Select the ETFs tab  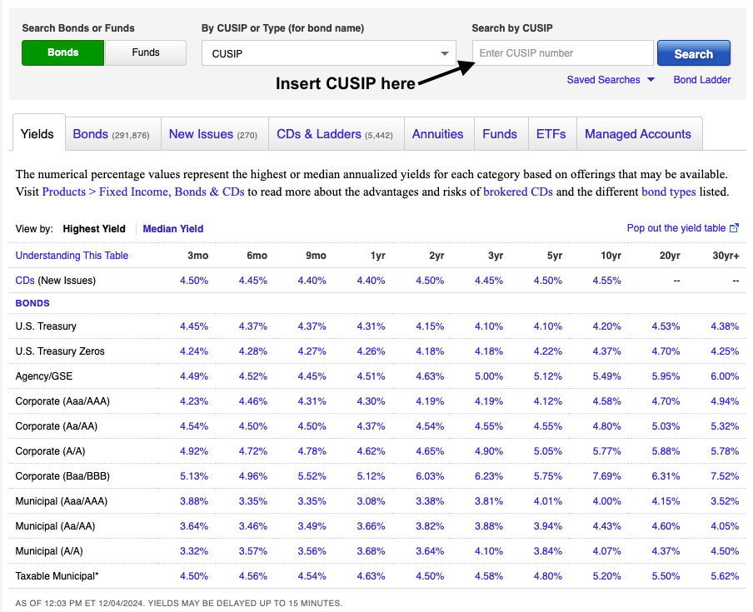(551, 134)
